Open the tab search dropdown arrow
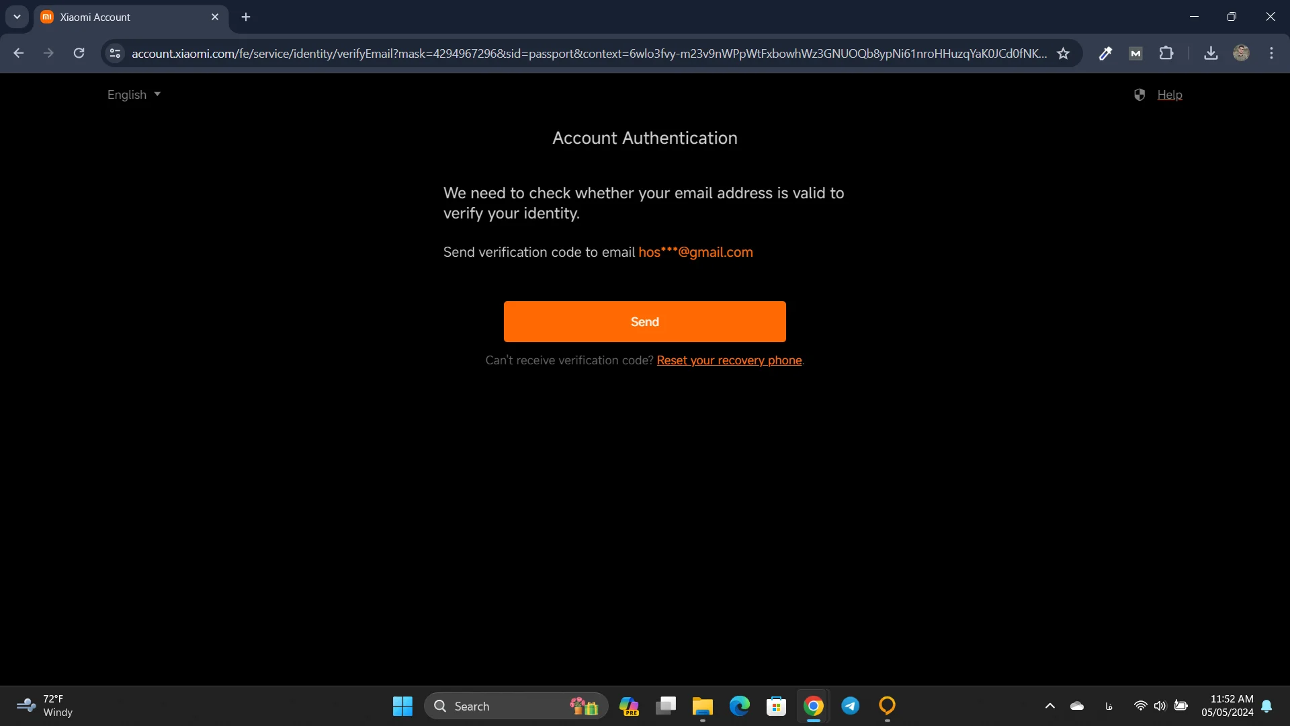Screen dimensions: 1290x726 tap(17, 17)
